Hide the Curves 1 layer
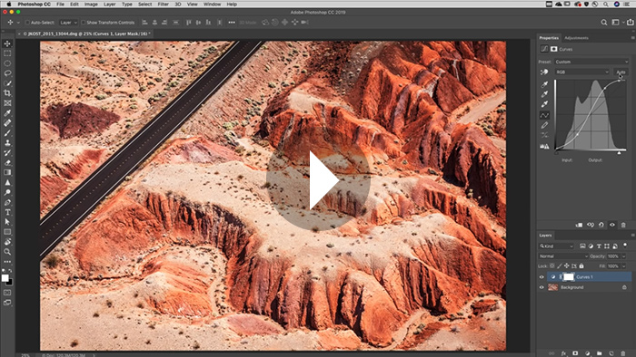 point(542,277)
